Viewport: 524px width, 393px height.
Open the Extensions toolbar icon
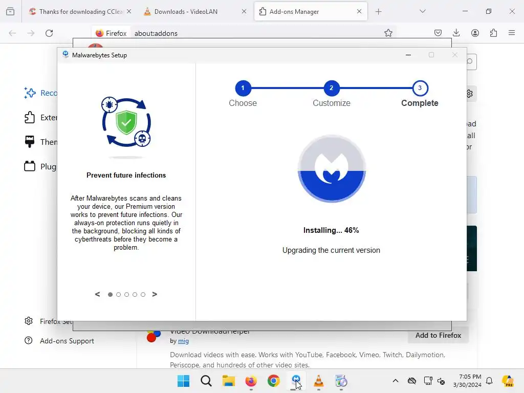coord(493,33)
